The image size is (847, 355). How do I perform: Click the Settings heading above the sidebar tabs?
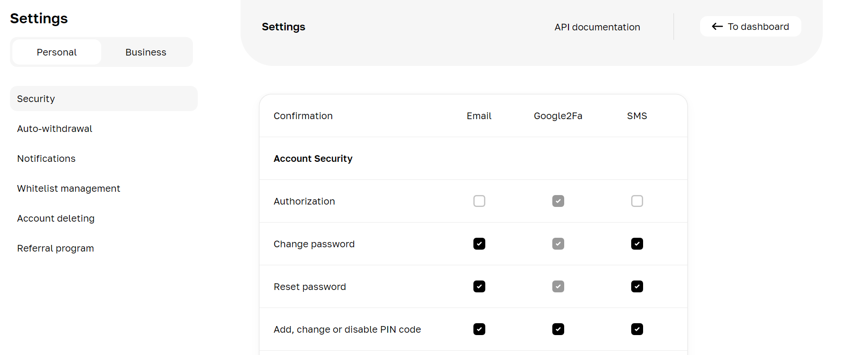pyautogui.click(x=39, y=19)
